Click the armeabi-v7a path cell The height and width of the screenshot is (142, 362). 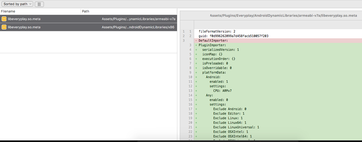(x=139, y=19)
